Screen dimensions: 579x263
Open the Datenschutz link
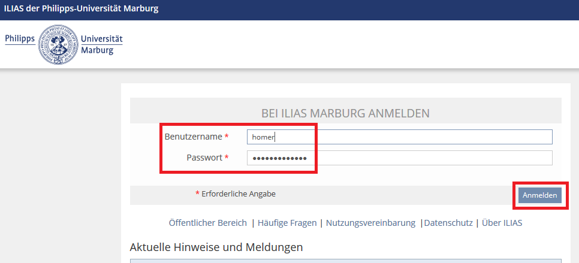[448, 223]
